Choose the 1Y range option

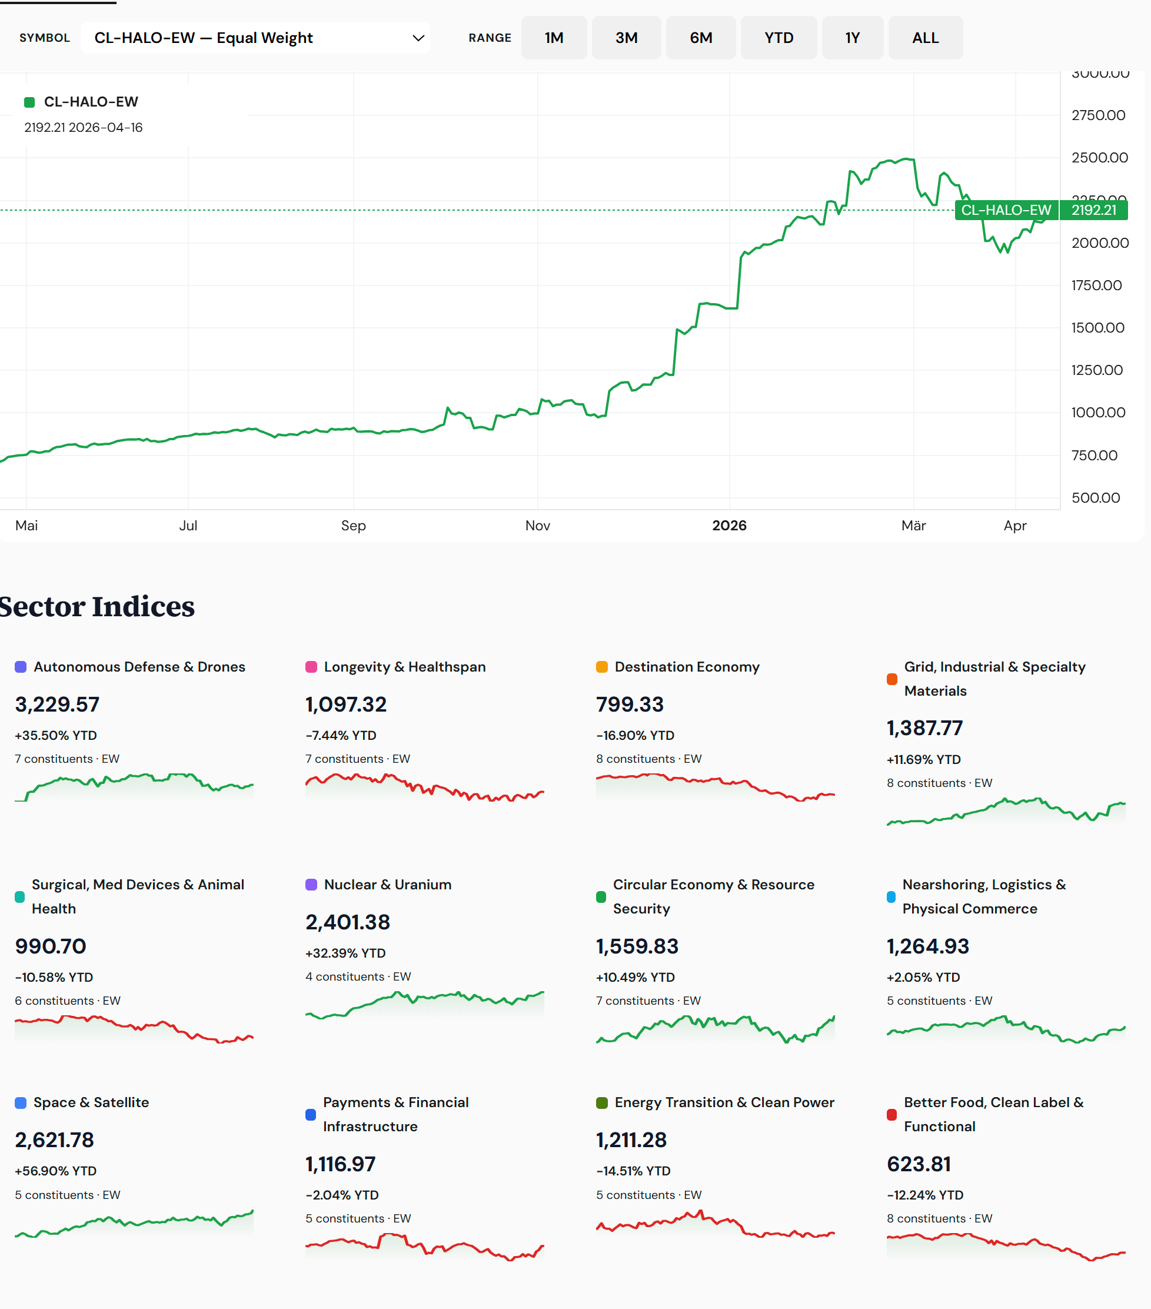(x=852, y=38)
